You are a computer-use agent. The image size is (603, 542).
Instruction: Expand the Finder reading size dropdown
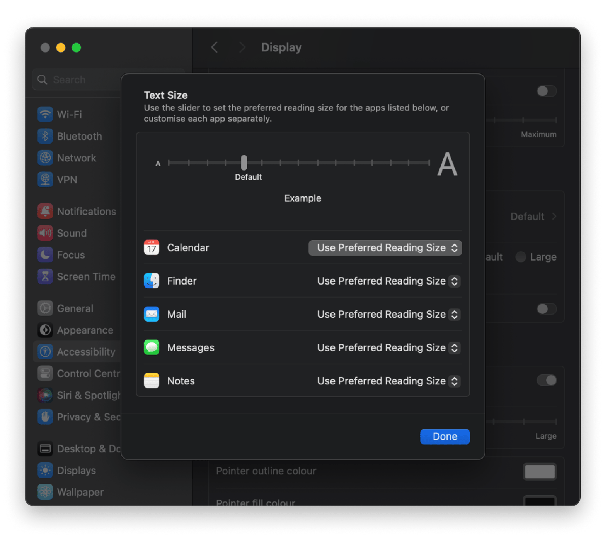pos(388,281)
